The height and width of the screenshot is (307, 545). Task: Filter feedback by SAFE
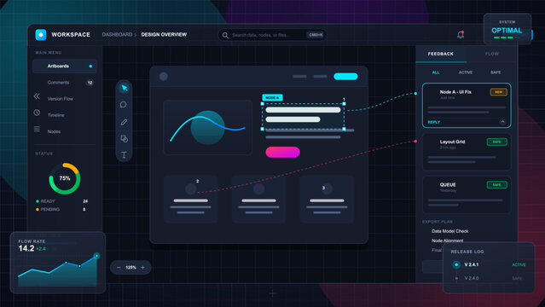[x=496, y=72]
